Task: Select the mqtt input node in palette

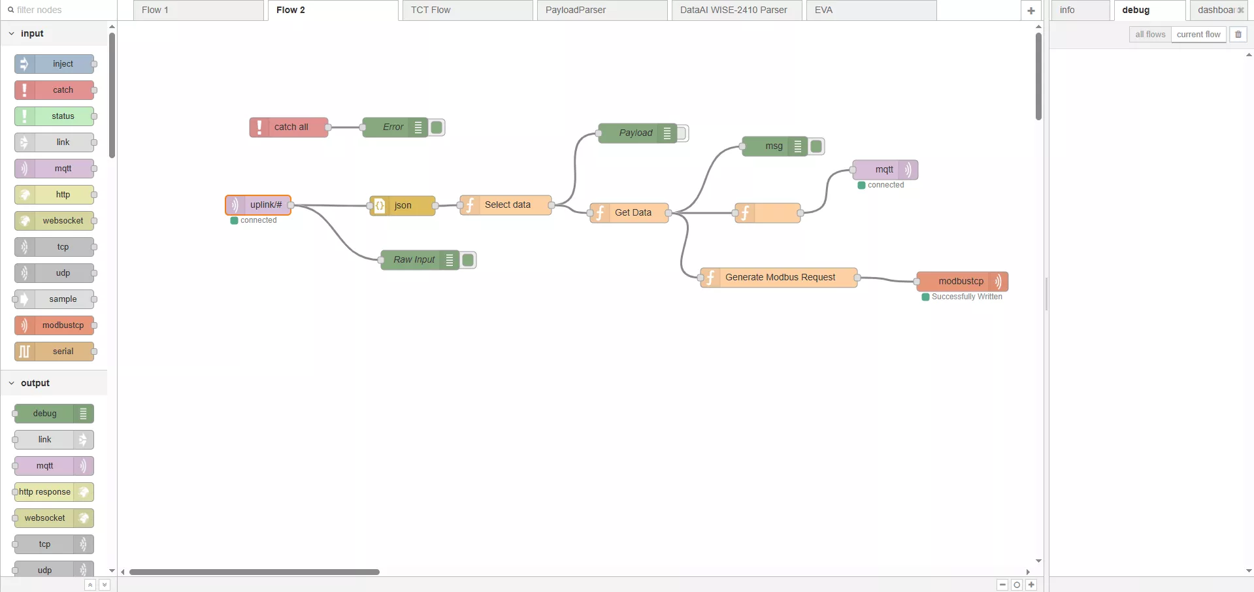Action: [x=54, y=169]
